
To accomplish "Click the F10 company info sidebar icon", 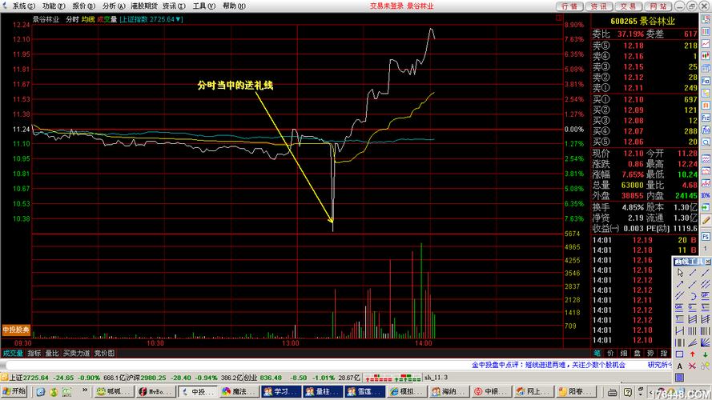I will (706, 66).
